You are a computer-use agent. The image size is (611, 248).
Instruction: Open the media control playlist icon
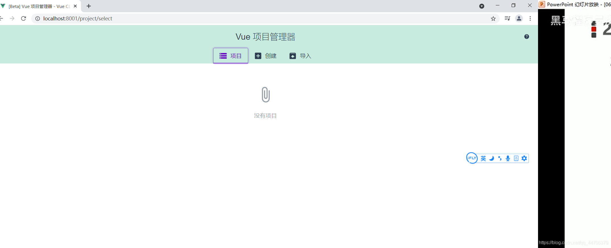click(x=507, y=18)
